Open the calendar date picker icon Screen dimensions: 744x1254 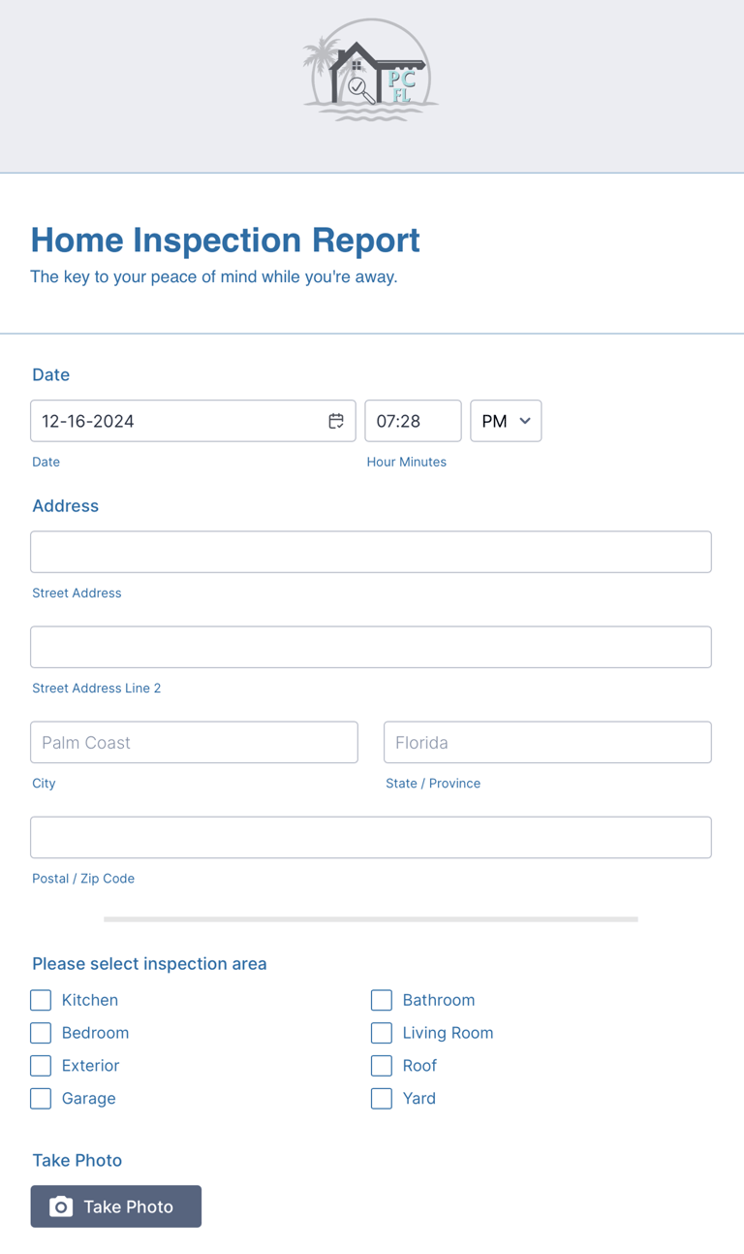[x=336, y=421]
